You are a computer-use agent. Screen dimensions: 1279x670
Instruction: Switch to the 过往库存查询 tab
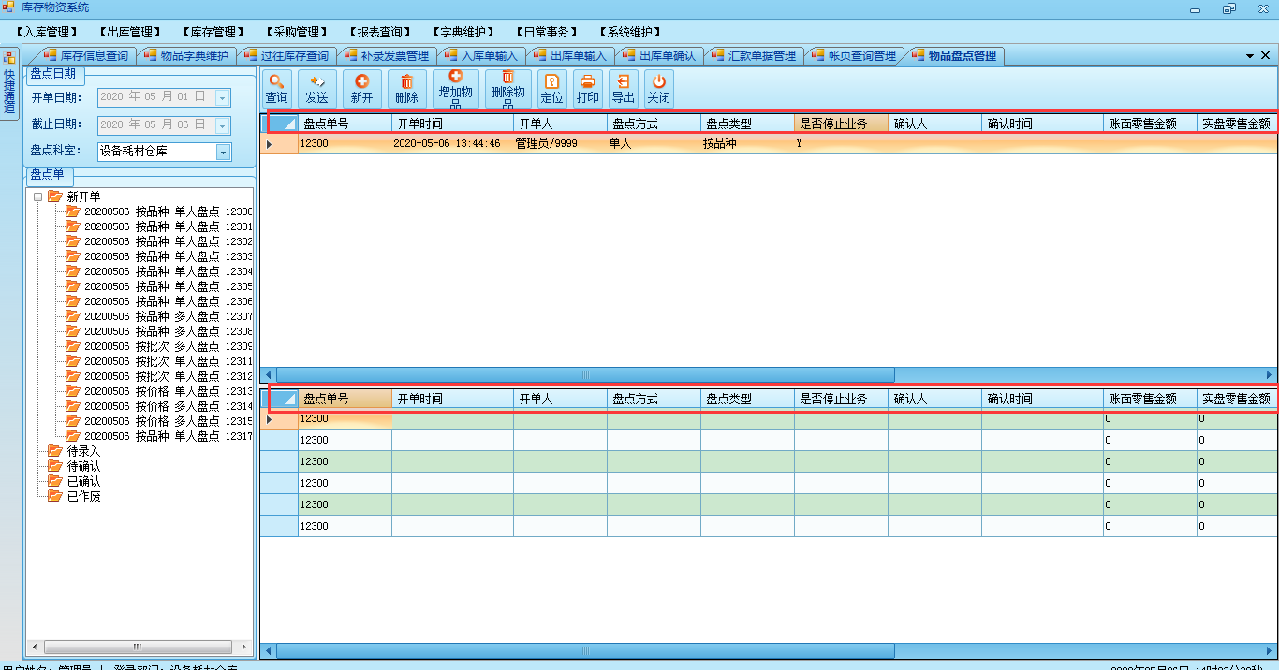pyautogui.click(x=286, y=56)
